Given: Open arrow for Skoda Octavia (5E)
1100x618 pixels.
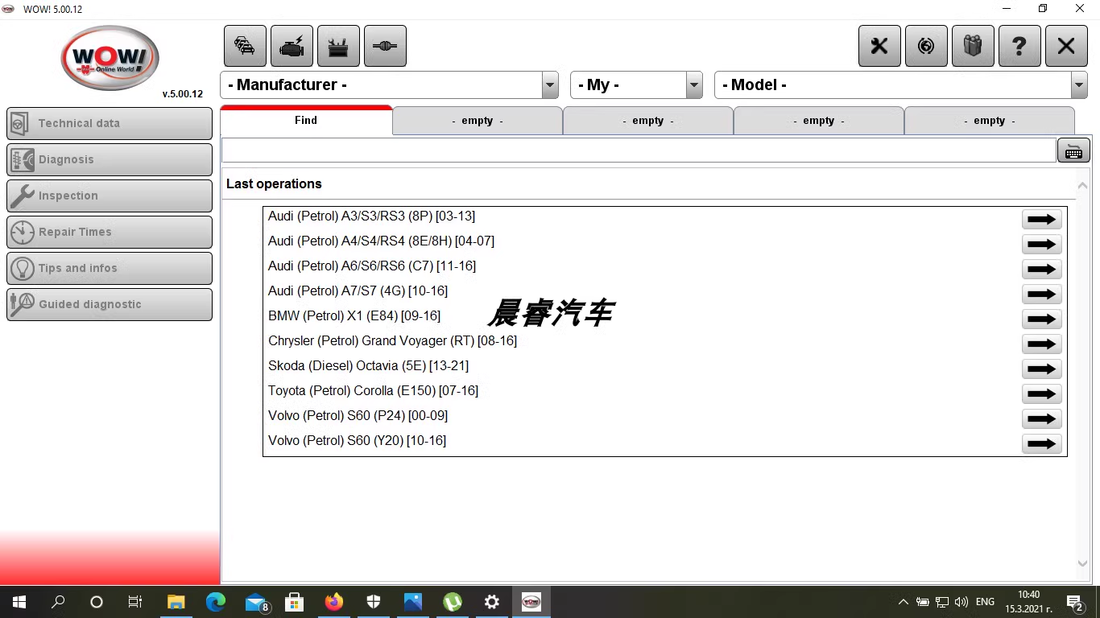Looking at the screenshot, I should (x=1041, y=369).
